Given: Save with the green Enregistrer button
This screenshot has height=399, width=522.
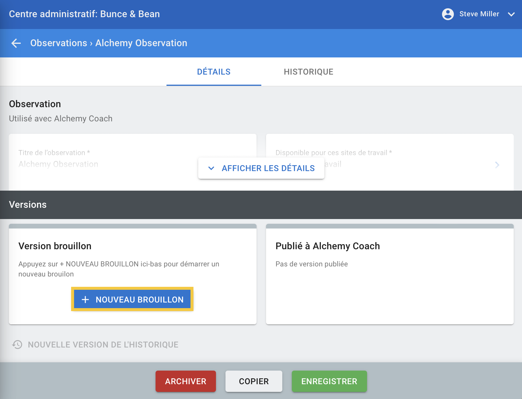Looking at the screenshot, I should point(329,381).
